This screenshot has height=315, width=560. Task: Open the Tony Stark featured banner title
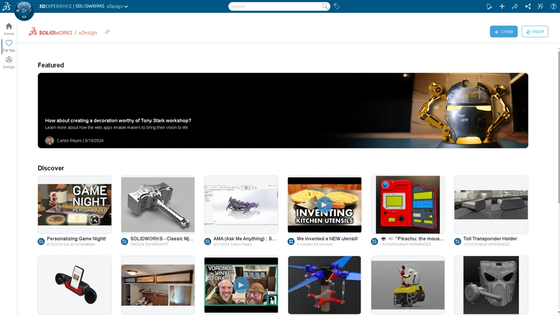pyautogui.click(x=118, y=120)
